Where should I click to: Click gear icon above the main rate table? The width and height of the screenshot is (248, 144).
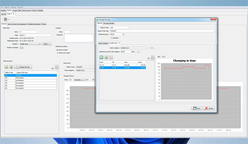pos(57,67)
